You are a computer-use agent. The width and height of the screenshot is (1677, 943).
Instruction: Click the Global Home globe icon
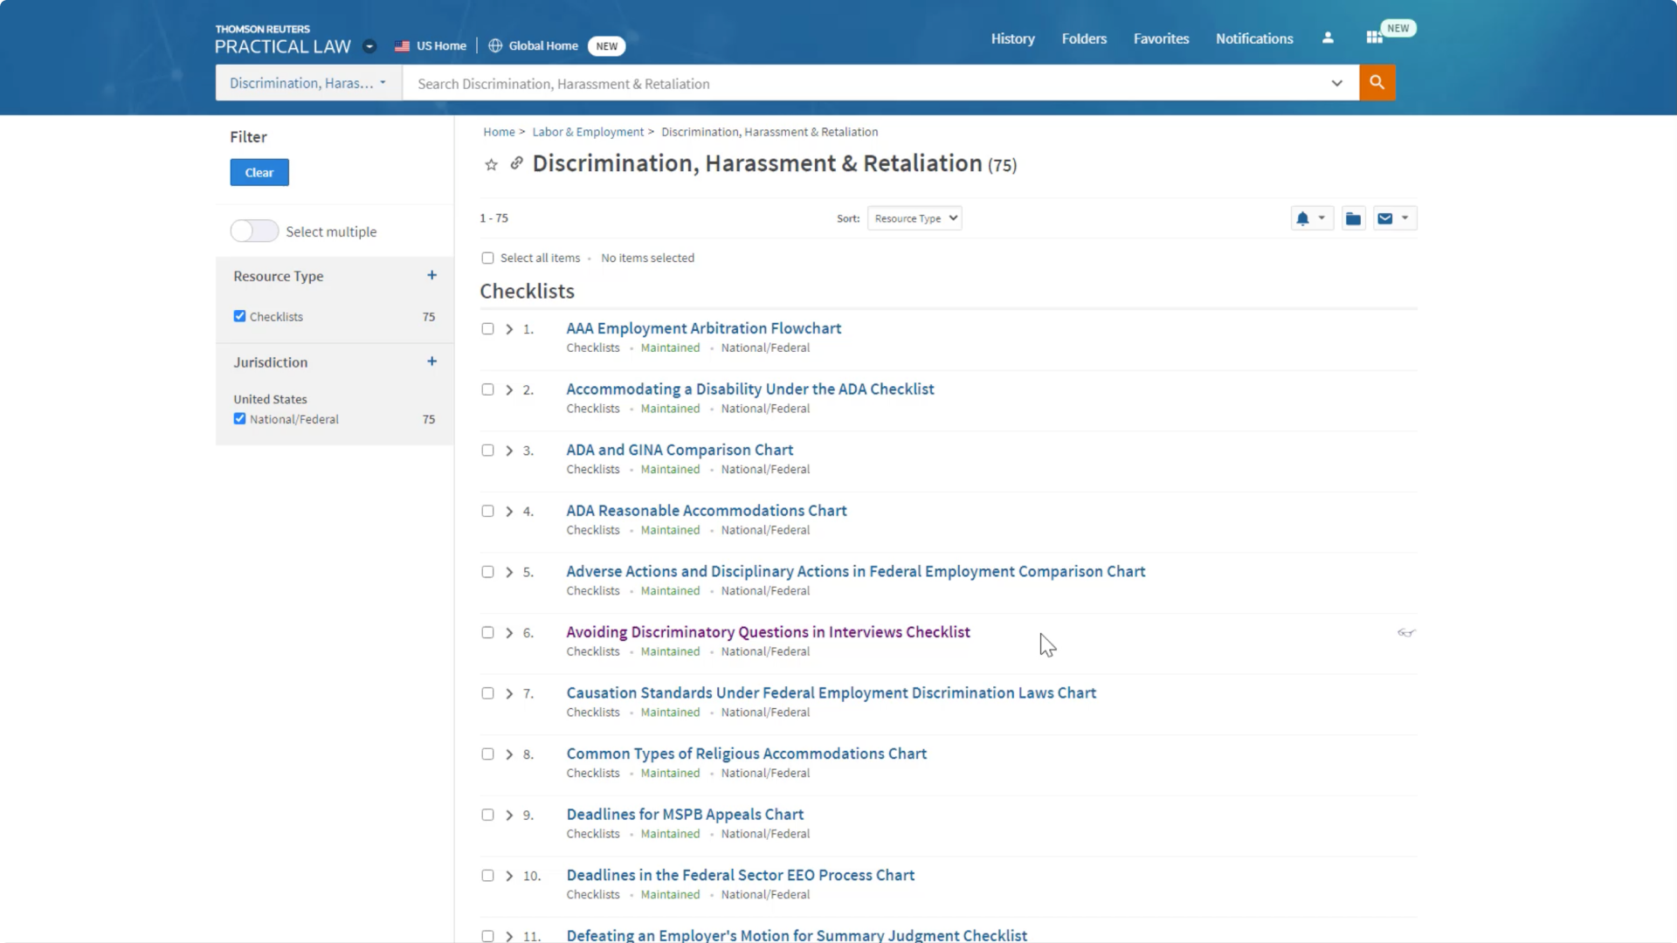pyautogui.click(x=495, y=46)
